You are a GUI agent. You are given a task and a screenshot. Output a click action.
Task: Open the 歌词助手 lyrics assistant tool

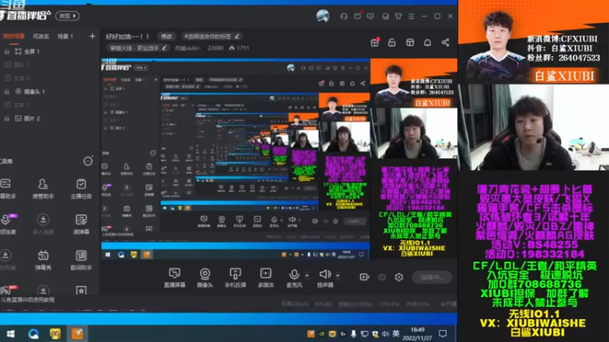click(x=81, y=259)
